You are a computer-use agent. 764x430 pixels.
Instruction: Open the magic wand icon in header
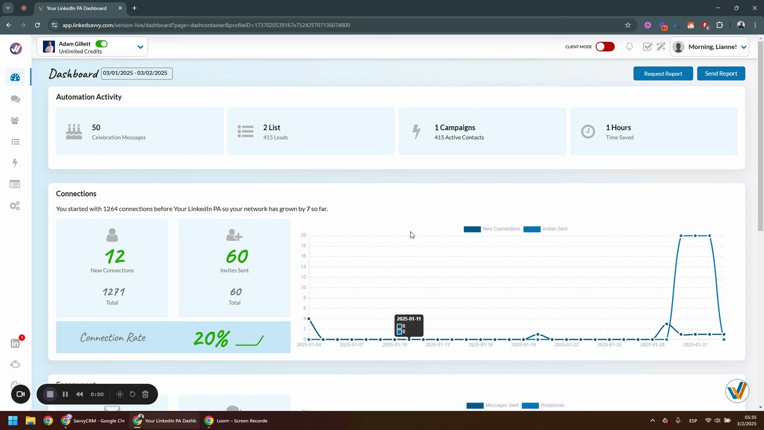click(661, 47)
